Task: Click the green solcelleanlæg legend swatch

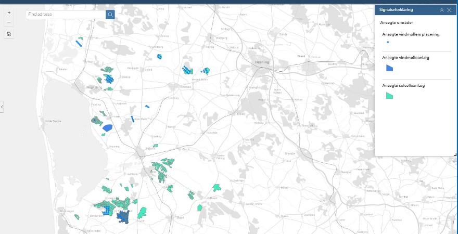Action: [389, 96]
